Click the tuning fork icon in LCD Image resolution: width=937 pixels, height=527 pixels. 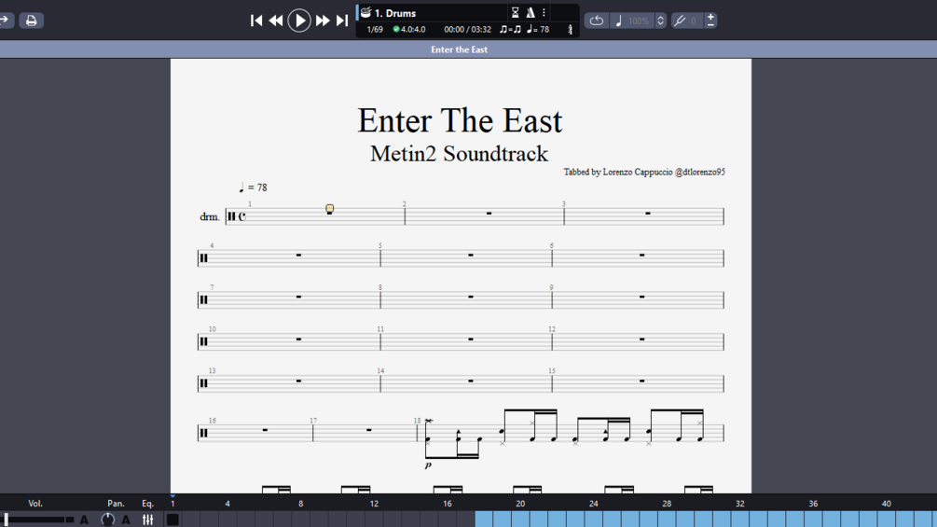click(x=570, y=29)
